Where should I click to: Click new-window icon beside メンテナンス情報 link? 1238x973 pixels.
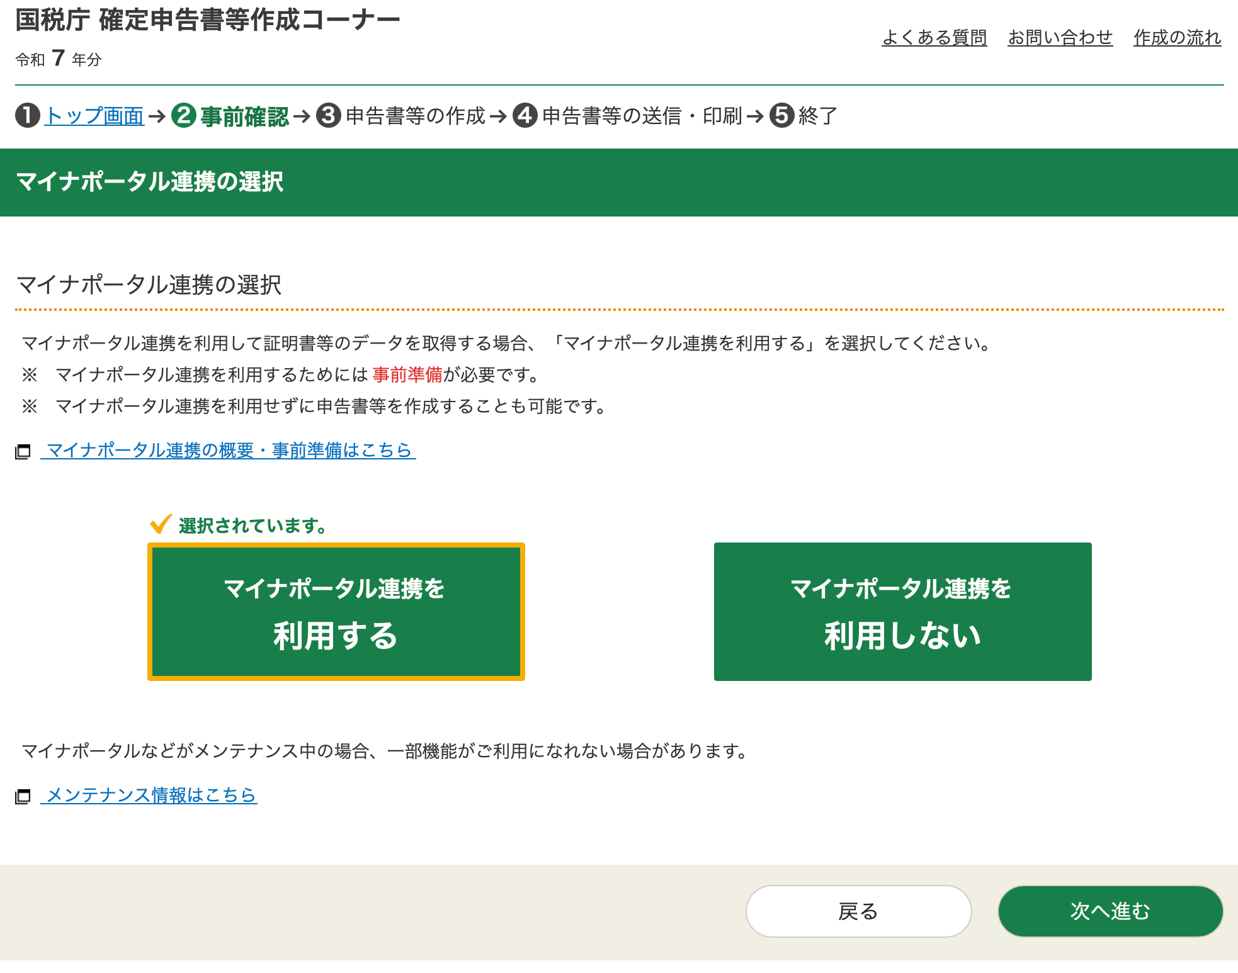23,796
